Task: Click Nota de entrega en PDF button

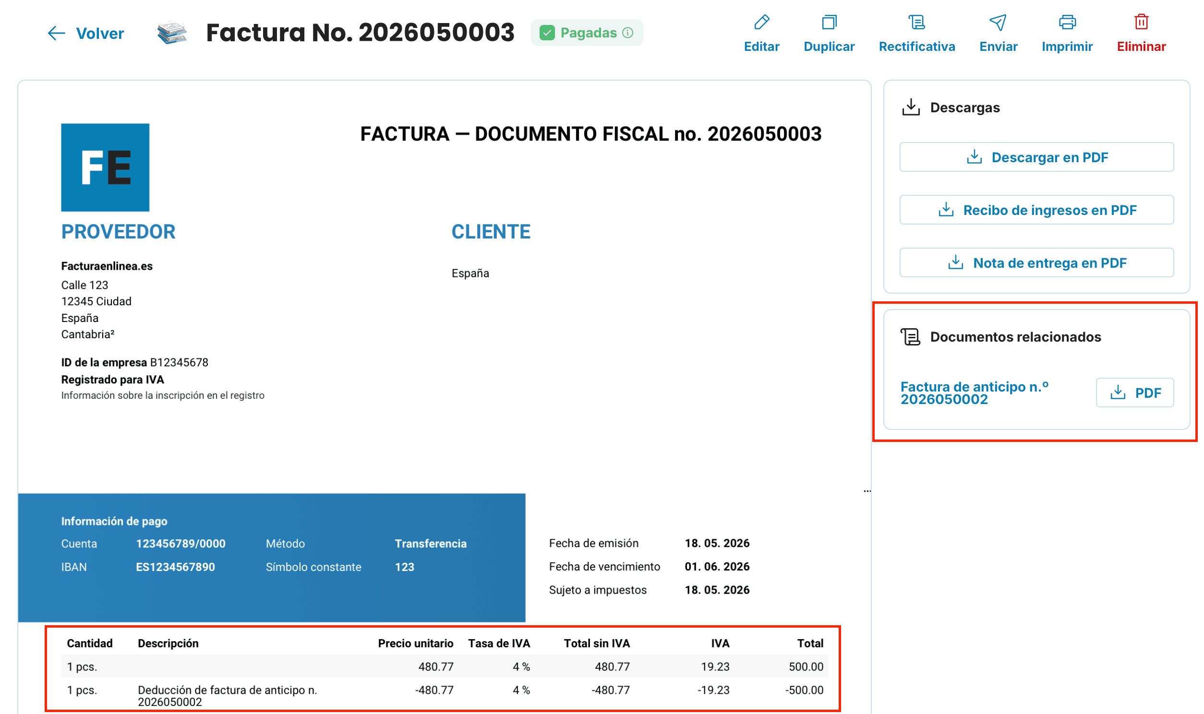Action: (x=1036, y=262)
